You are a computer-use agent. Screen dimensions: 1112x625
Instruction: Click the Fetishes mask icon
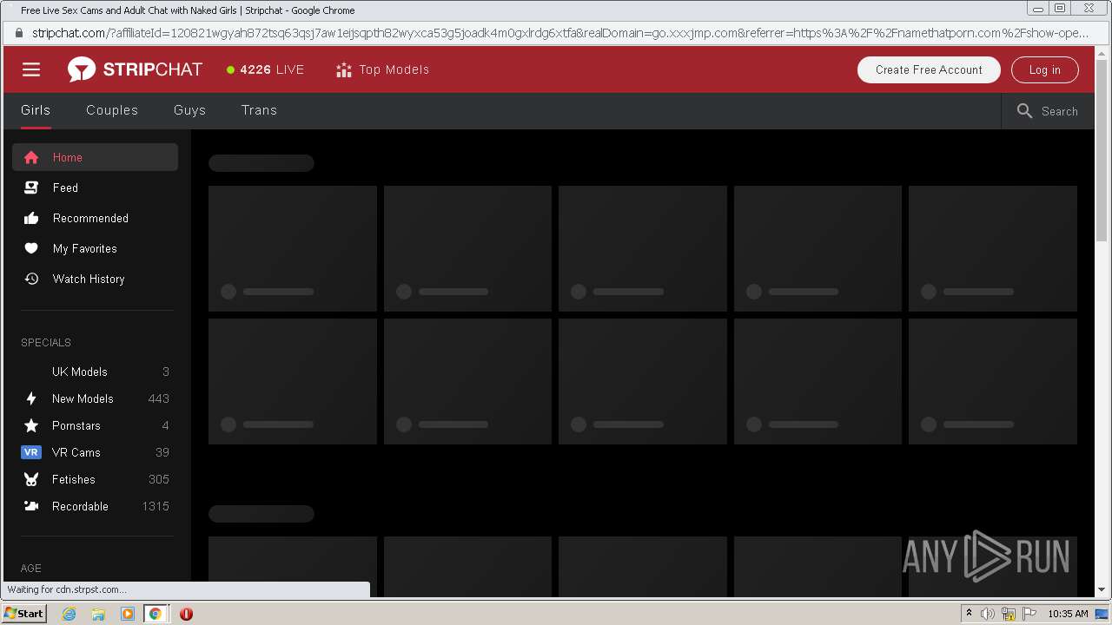point(31,479)
